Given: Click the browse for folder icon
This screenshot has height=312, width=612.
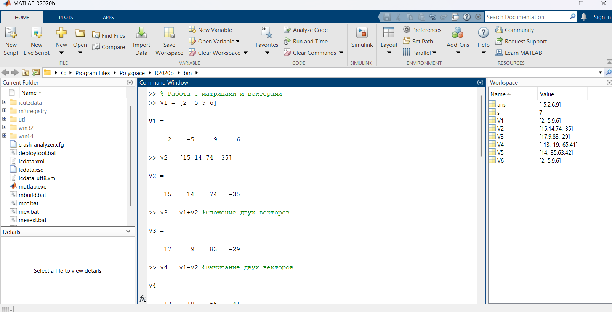Looking at the screenshot, I should [x=36, y=72].
